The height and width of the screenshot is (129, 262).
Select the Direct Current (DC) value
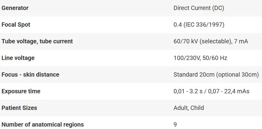[x=199, y=8]
